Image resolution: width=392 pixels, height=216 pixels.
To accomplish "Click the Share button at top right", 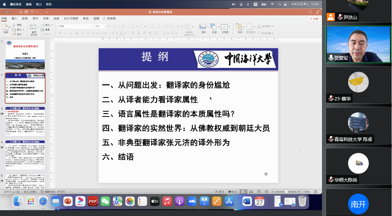I will (x=314, y=19).
